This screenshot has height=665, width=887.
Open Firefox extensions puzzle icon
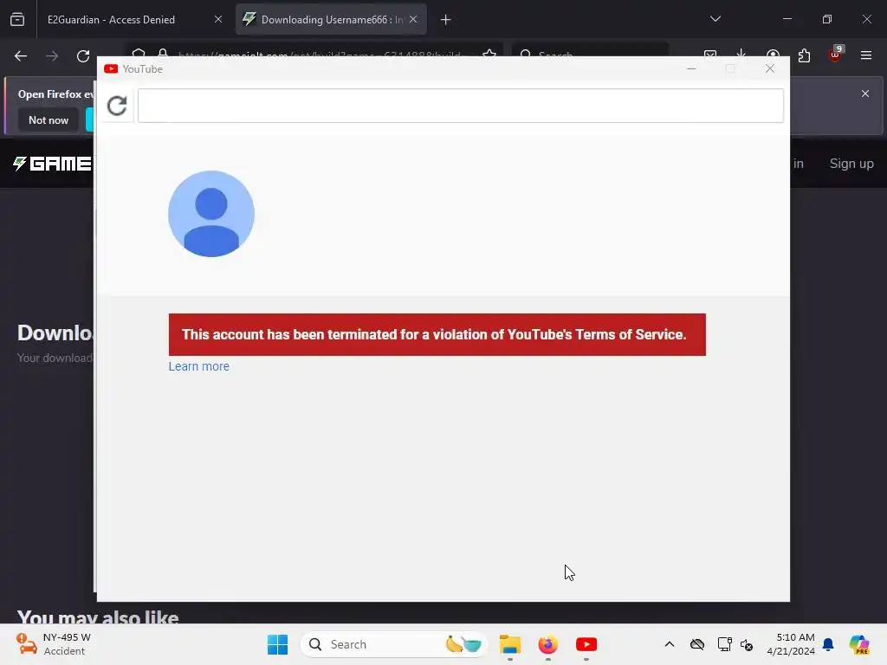[x=804, y=55]
